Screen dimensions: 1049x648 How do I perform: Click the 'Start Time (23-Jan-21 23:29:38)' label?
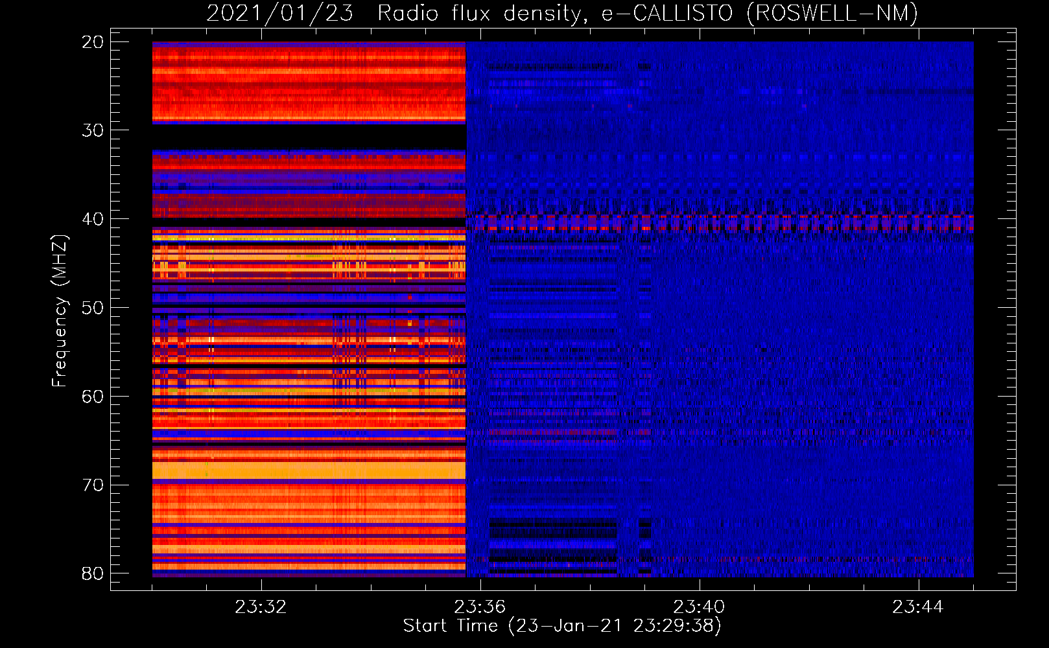pyautogui.click(x=562, y=626)
